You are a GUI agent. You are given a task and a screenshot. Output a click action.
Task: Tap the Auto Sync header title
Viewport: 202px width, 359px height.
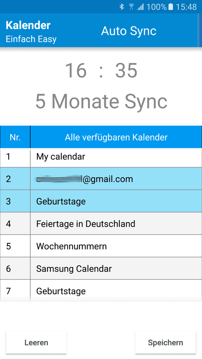point(129,31)
